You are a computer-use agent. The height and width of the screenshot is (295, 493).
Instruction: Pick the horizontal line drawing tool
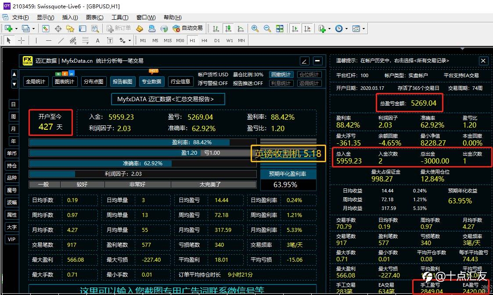(x=48, y=40)
